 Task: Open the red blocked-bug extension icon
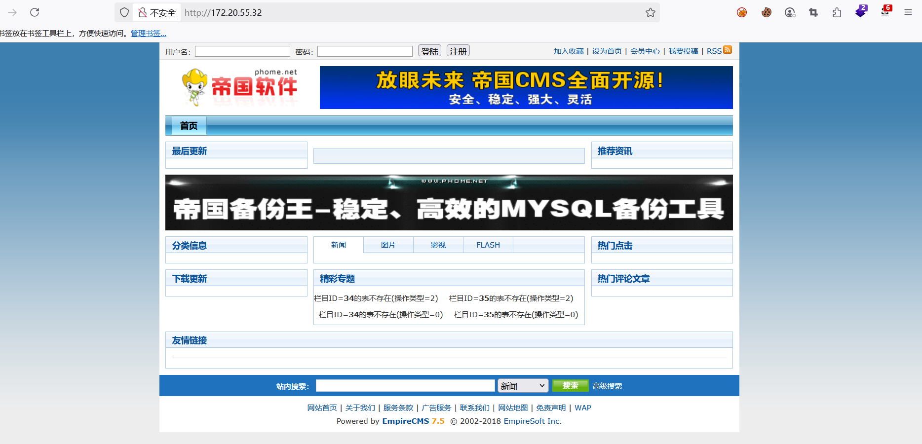pos(742,12)
